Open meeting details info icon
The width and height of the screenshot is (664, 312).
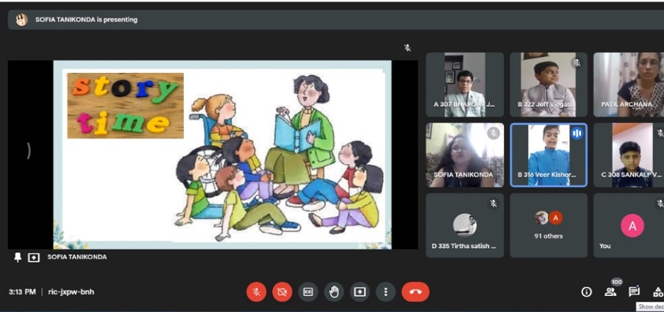tap(586, 291)
